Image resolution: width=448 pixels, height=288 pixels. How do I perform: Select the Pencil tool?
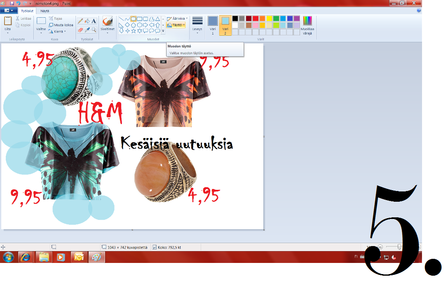pos(80,21)
